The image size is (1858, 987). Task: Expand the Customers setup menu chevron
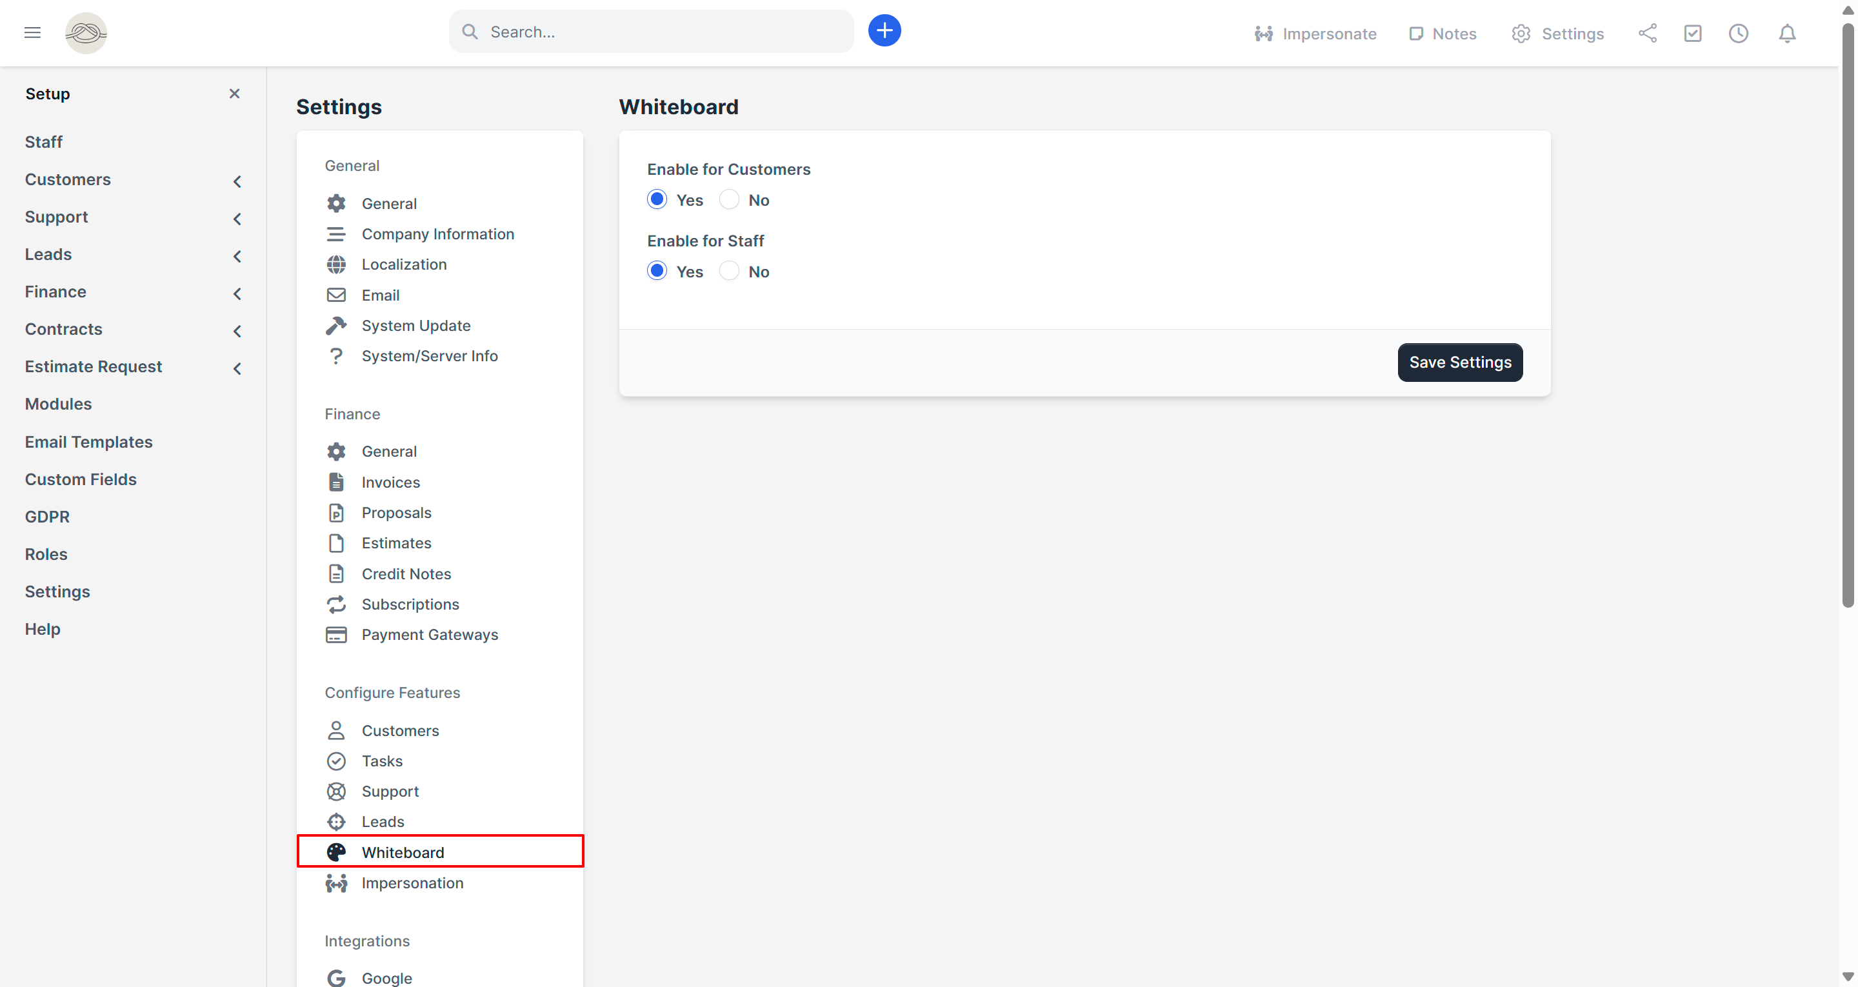click(x=237, y=181)
